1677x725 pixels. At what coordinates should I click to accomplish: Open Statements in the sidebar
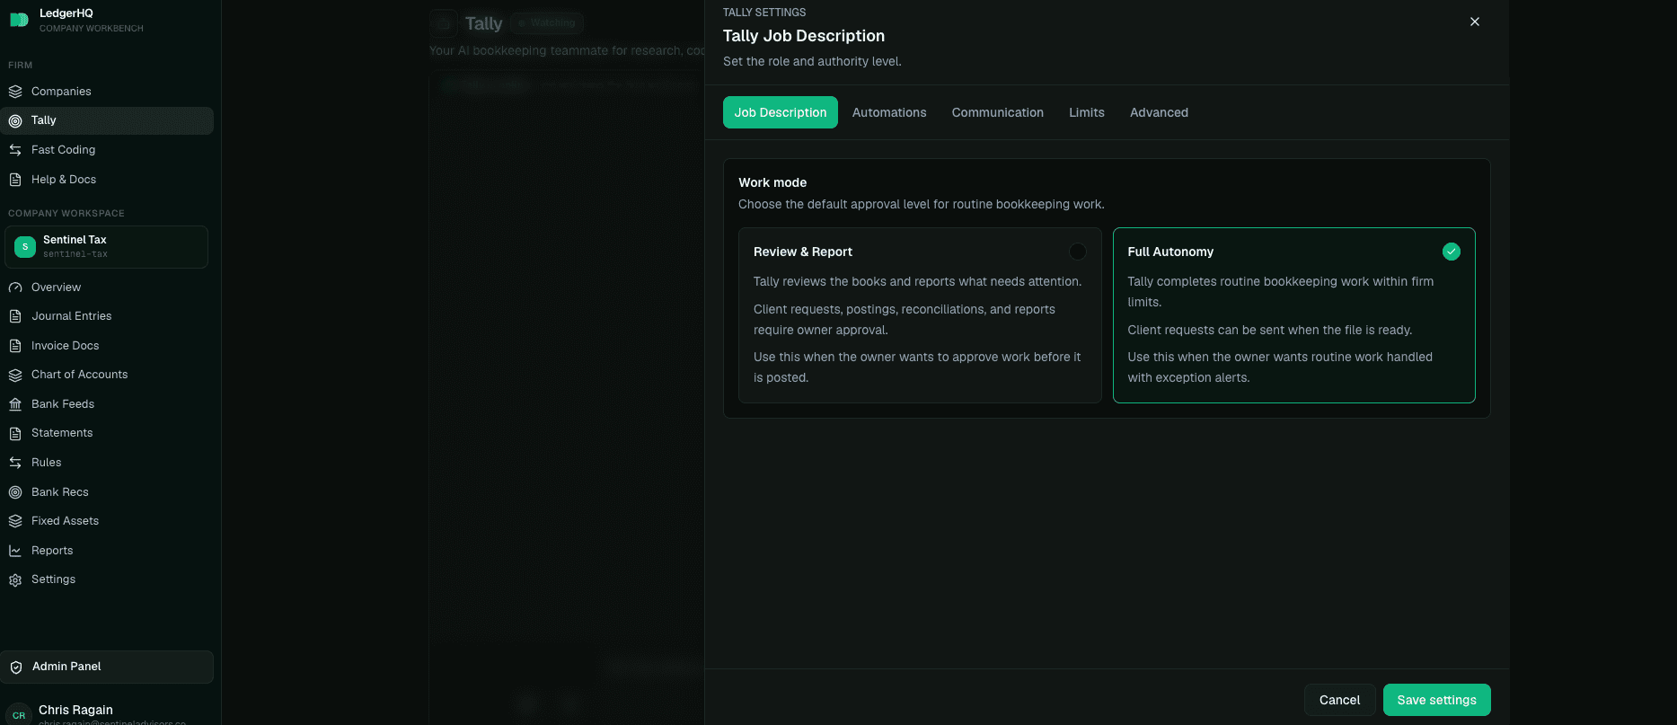pos(107,433)
